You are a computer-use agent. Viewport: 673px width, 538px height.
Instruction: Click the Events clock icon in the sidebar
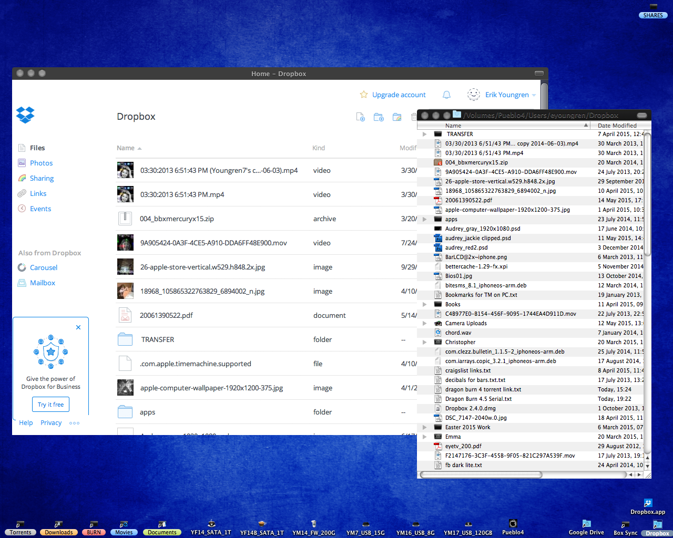click(x=22, y=209)
